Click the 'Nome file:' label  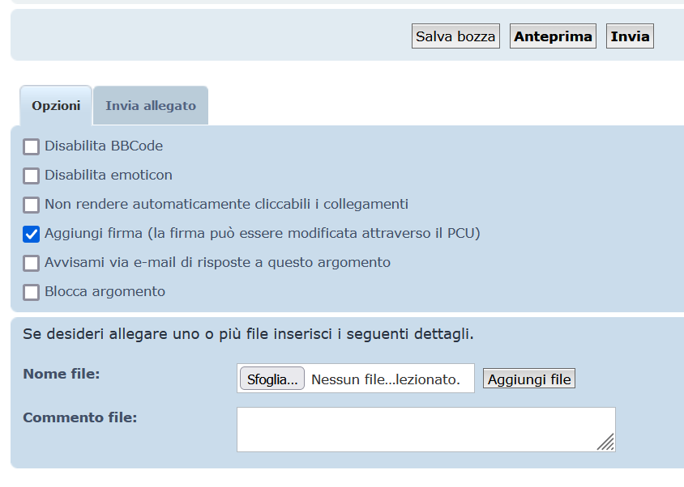(62, 374)
